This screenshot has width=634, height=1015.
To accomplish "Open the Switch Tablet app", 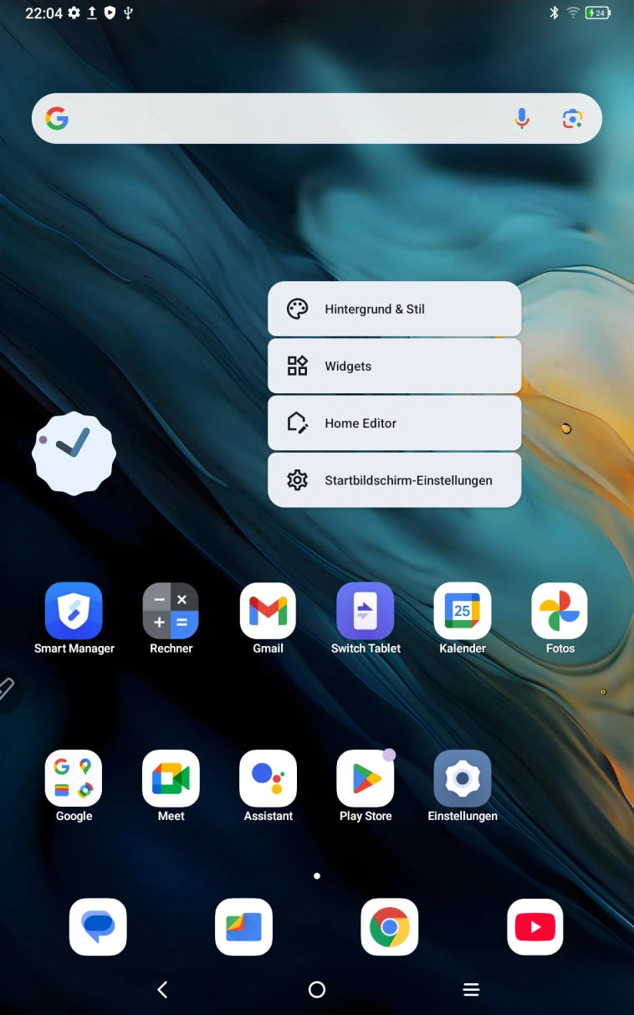I will coord(366,612).
